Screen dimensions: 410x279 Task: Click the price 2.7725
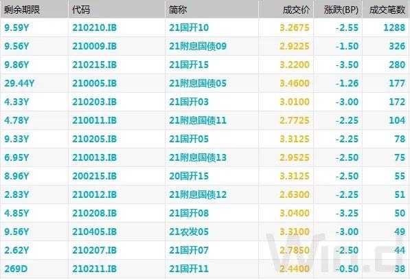[x=295, y=121]
